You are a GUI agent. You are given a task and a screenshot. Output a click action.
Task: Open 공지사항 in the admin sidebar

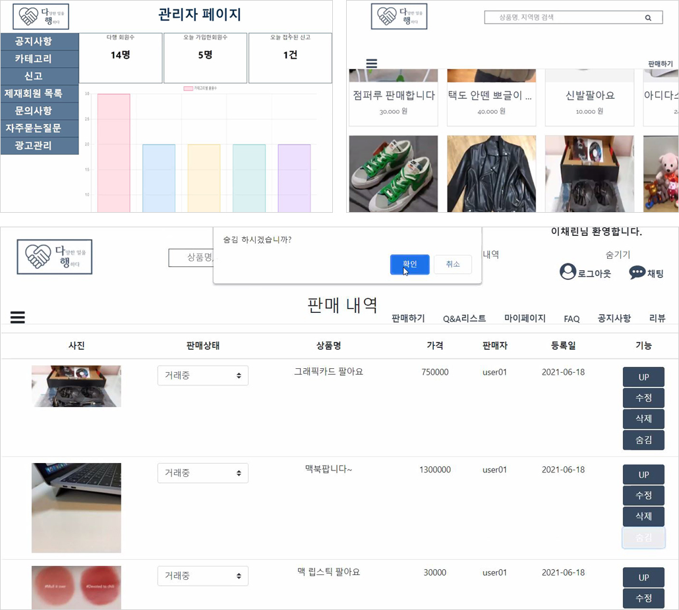(40, 42)
